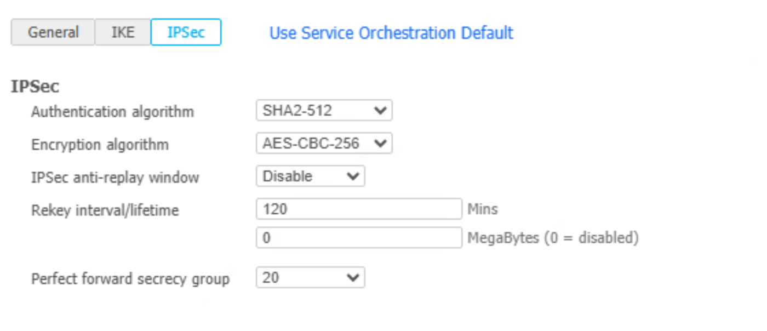Click the chevron arrow beside SHA2-512

click(x=380, y=111)
